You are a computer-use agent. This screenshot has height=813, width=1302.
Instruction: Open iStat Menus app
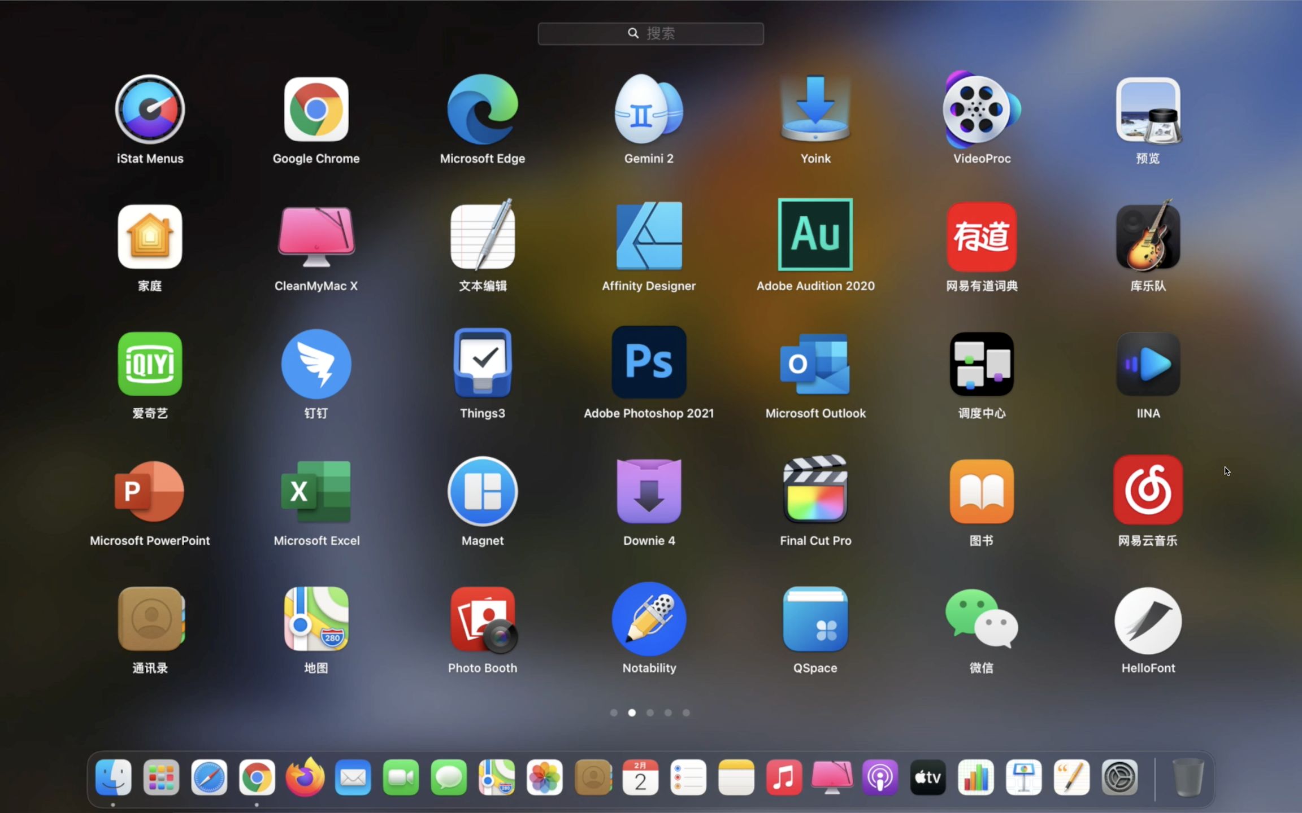point(150,110)
